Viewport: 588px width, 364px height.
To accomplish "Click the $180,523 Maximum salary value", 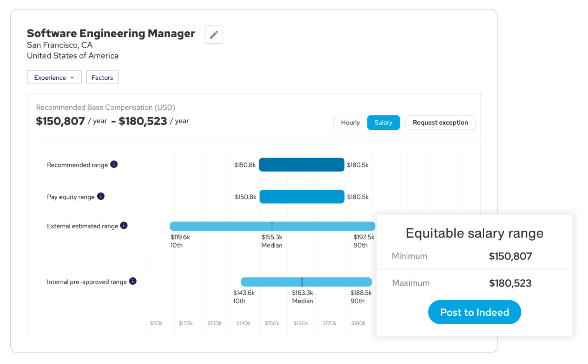I will tap(510, 283).
